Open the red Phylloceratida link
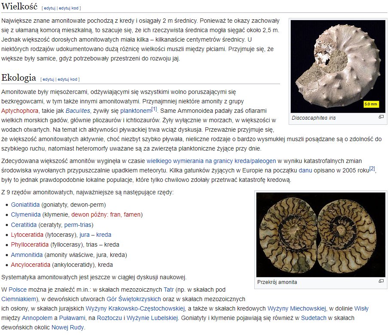Image resolution: width=390 pixels, height=335 pixels. point(30,244)
